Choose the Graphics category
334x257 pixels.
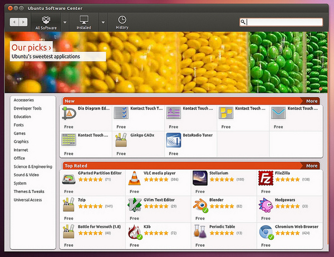pyautogui.click(x=21, y=142)
